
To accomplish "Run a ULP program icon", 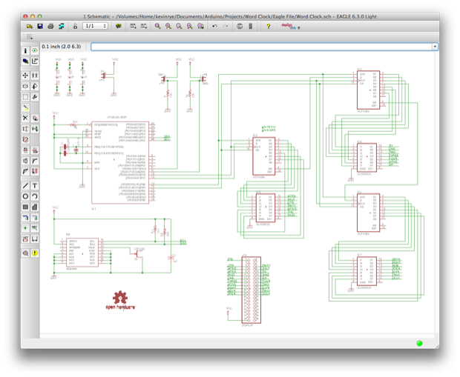I will 143,27.
